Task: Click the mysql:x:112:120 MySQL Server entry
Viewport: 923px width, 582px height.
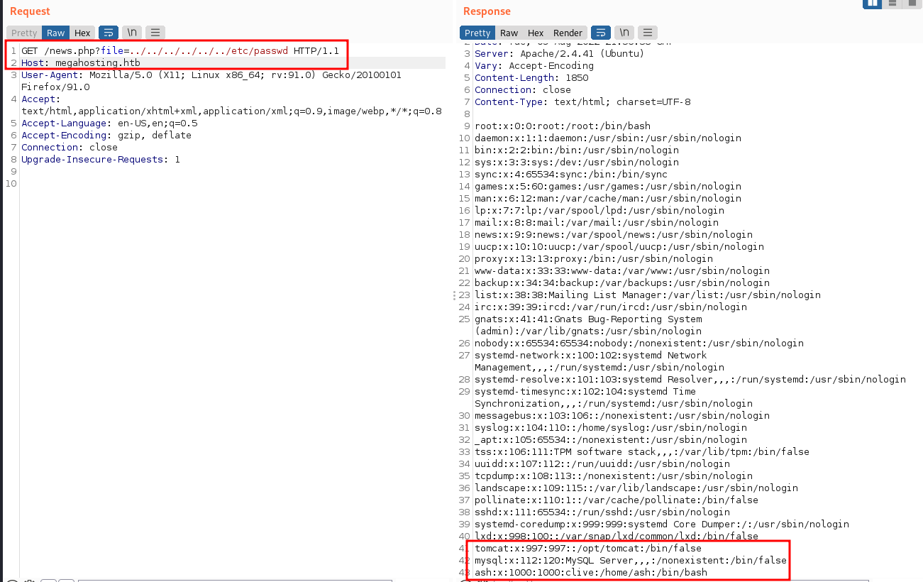Action: pyautogui.click(x=631, y=561)
